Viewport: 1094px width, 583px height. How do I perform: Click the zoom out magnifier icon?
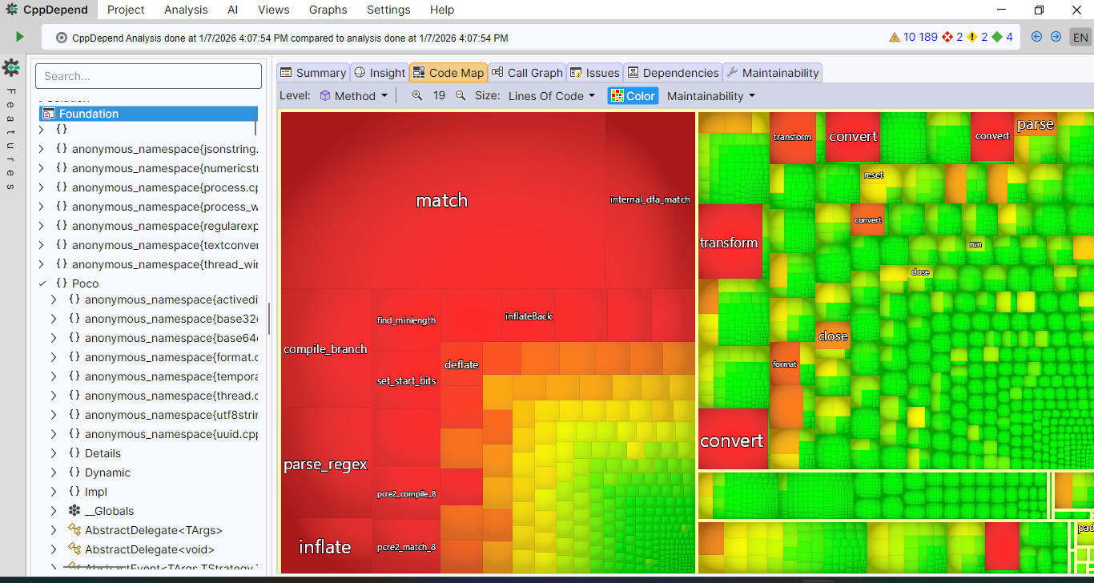(461, 95)
